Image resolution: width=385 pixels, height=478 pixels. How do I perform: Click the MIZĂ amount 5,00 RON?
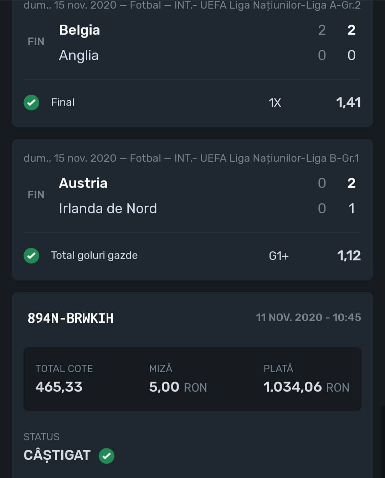pyautogui.click(x=178, y=387)
